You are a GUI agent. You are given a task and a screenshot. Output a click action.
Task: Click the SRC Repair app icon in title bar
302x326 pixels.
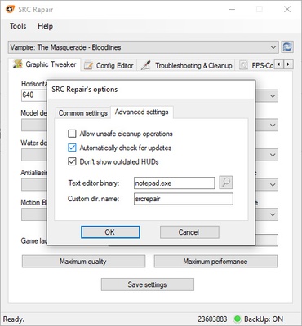[10, 9]
